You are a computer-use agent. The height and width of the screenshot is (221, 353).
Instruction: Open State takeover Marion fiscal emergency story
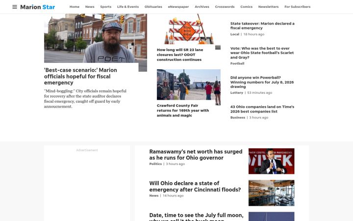[262, 26]
